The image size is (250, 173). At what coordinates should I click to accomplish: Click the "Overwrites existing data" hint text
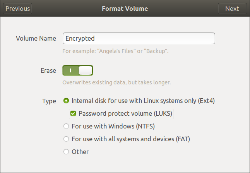click(116, 82)
